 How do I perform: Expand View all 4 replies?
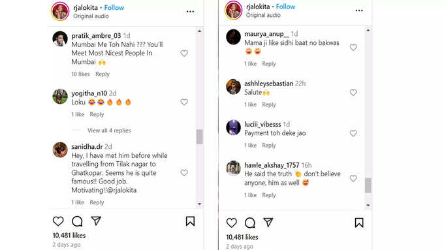point(109,131)
